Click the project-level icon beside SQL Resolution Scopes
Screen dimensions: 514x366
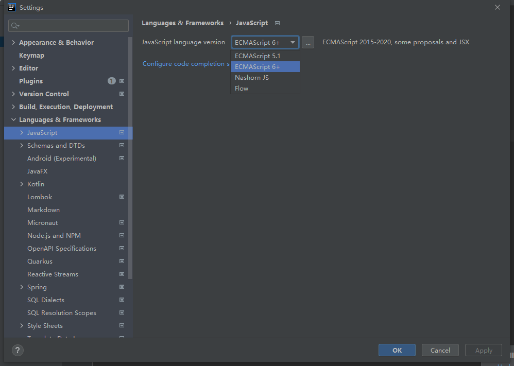[x=122, y=313]
